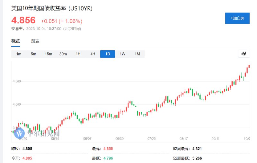
Task: Click the 07/25 date axis label
Action: [x=151, y=139]
